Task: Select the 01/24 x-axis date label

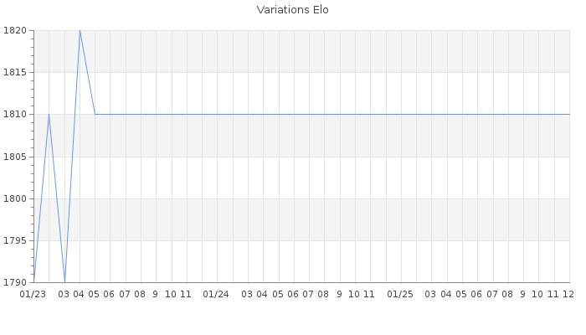Action: [217, 294]
